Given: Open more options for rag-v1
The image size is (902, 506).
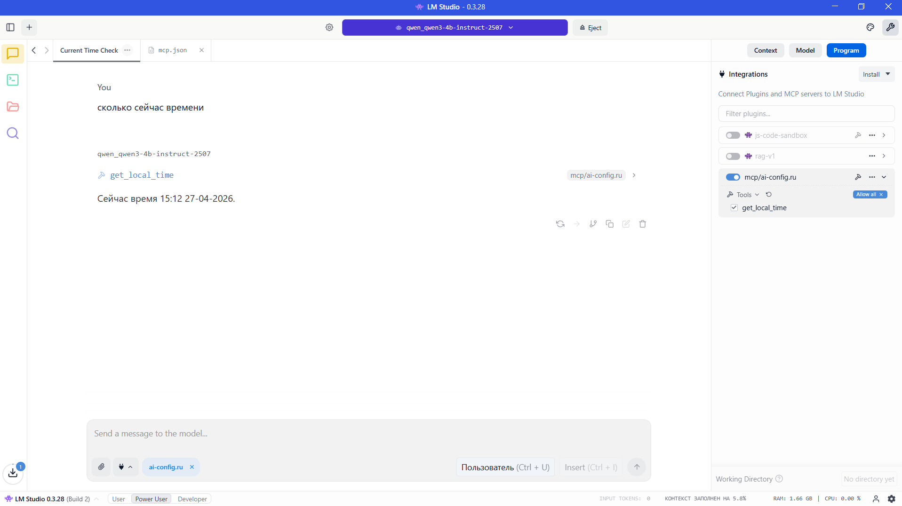Looking at the screenshot, I should pos(872,156).
